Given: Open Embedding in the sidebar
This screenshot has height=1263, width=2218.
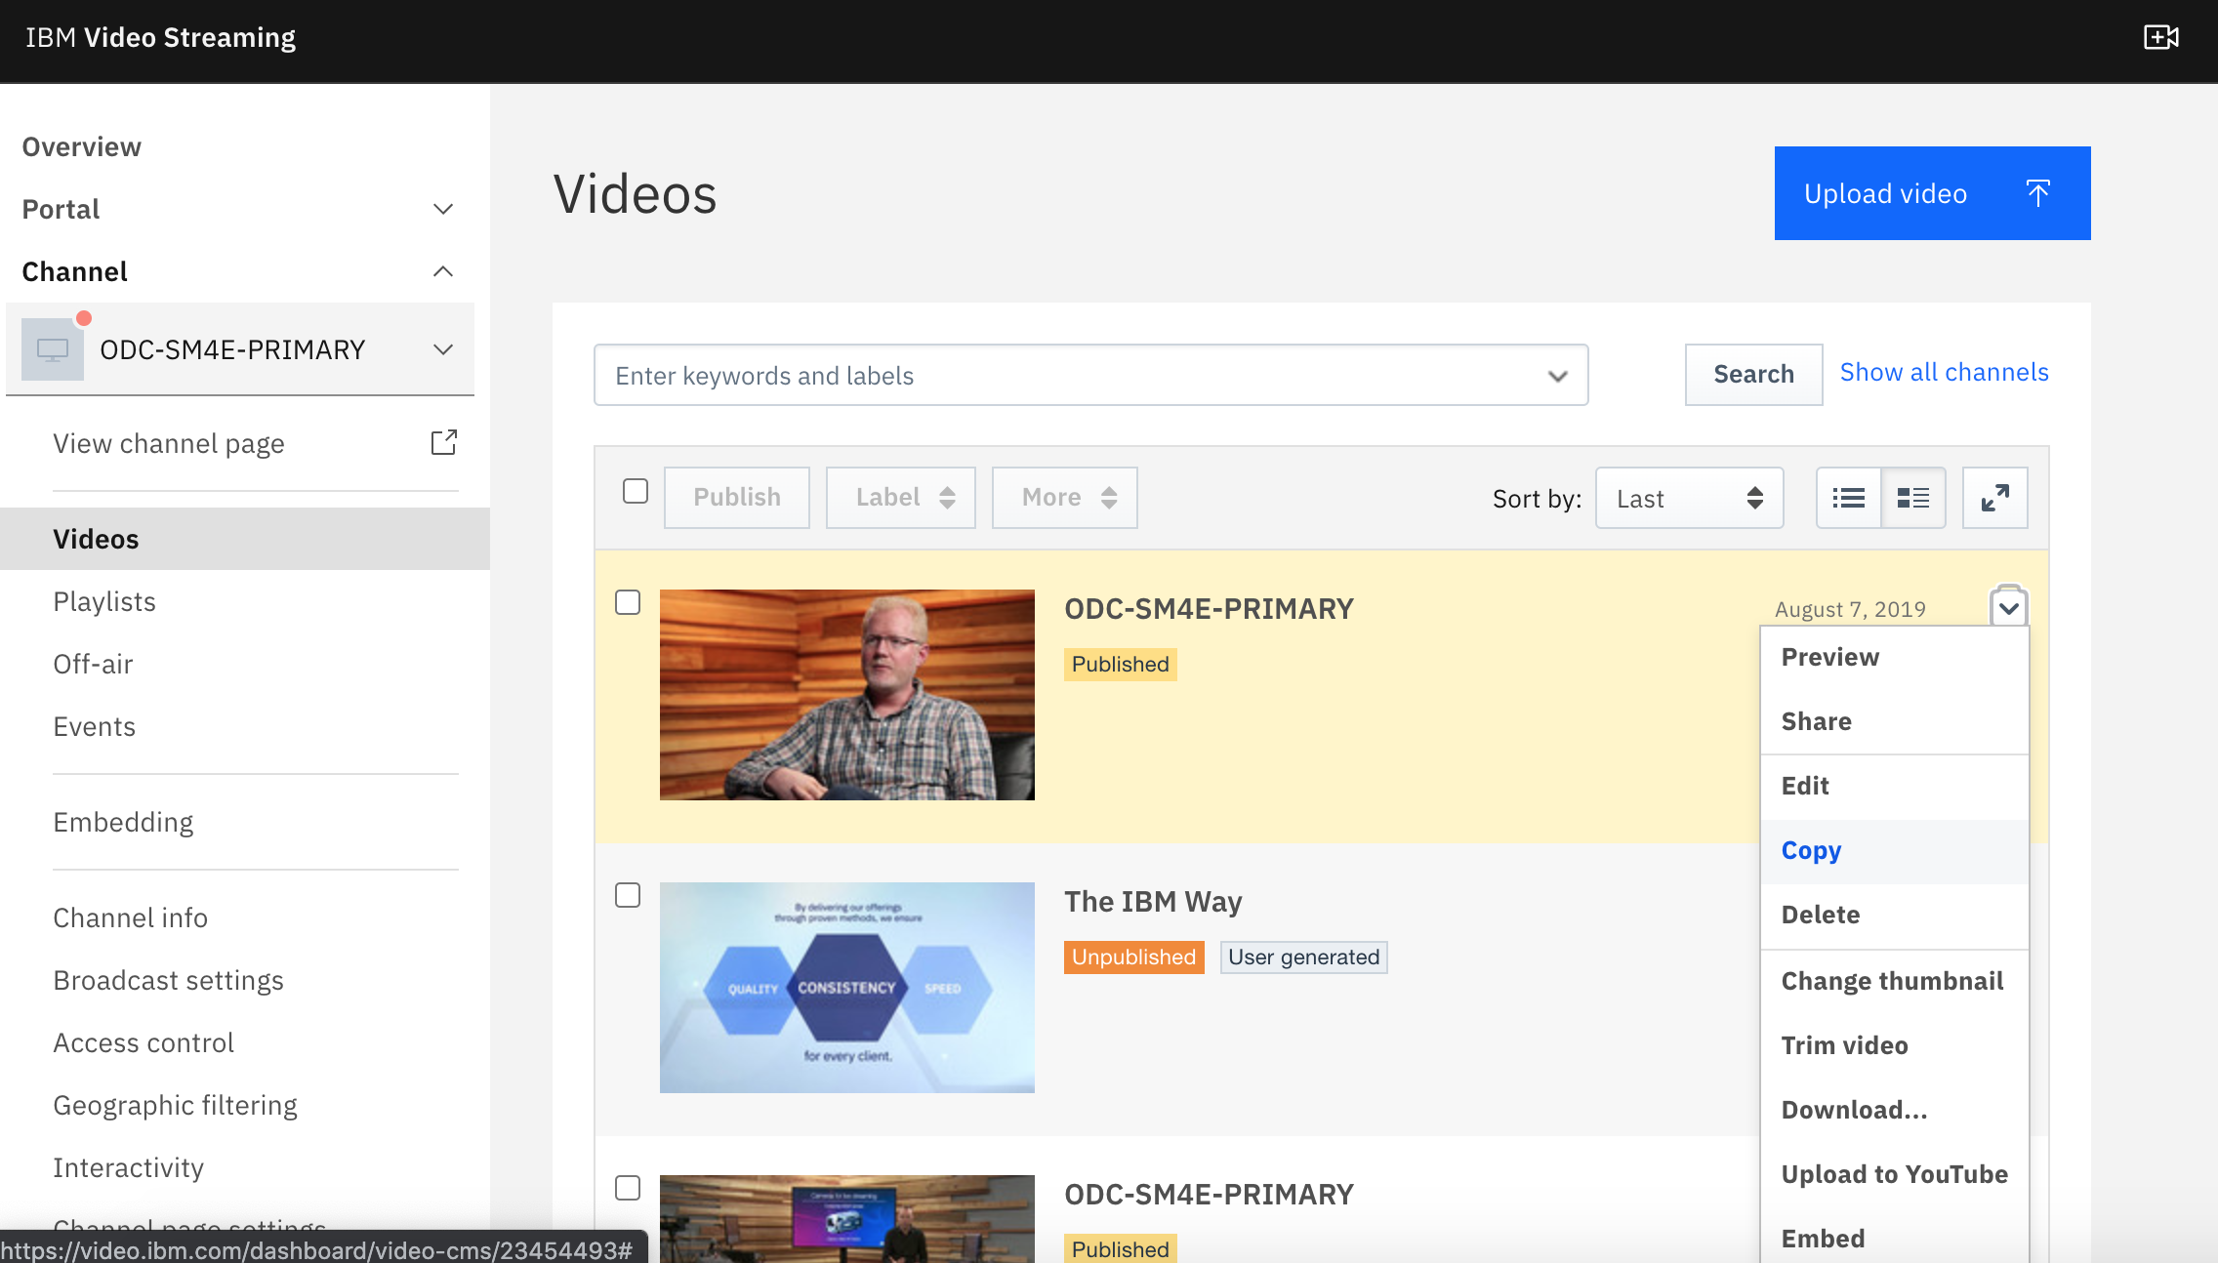Looking at the screenshot, I should (123, 822).
